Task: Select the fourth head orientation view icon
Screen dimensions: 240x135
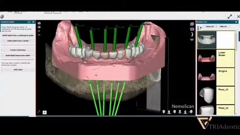Action: pos(180,112)
